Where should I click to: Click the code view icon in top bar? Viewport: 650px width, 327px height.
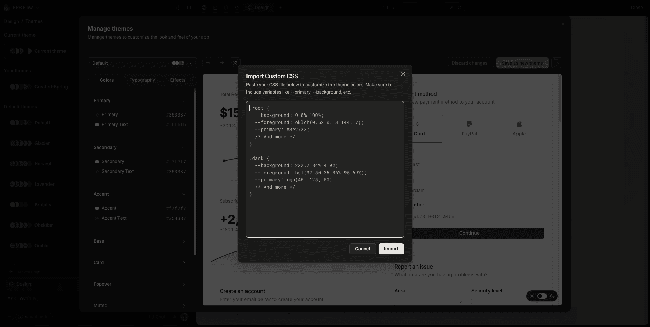226,8
